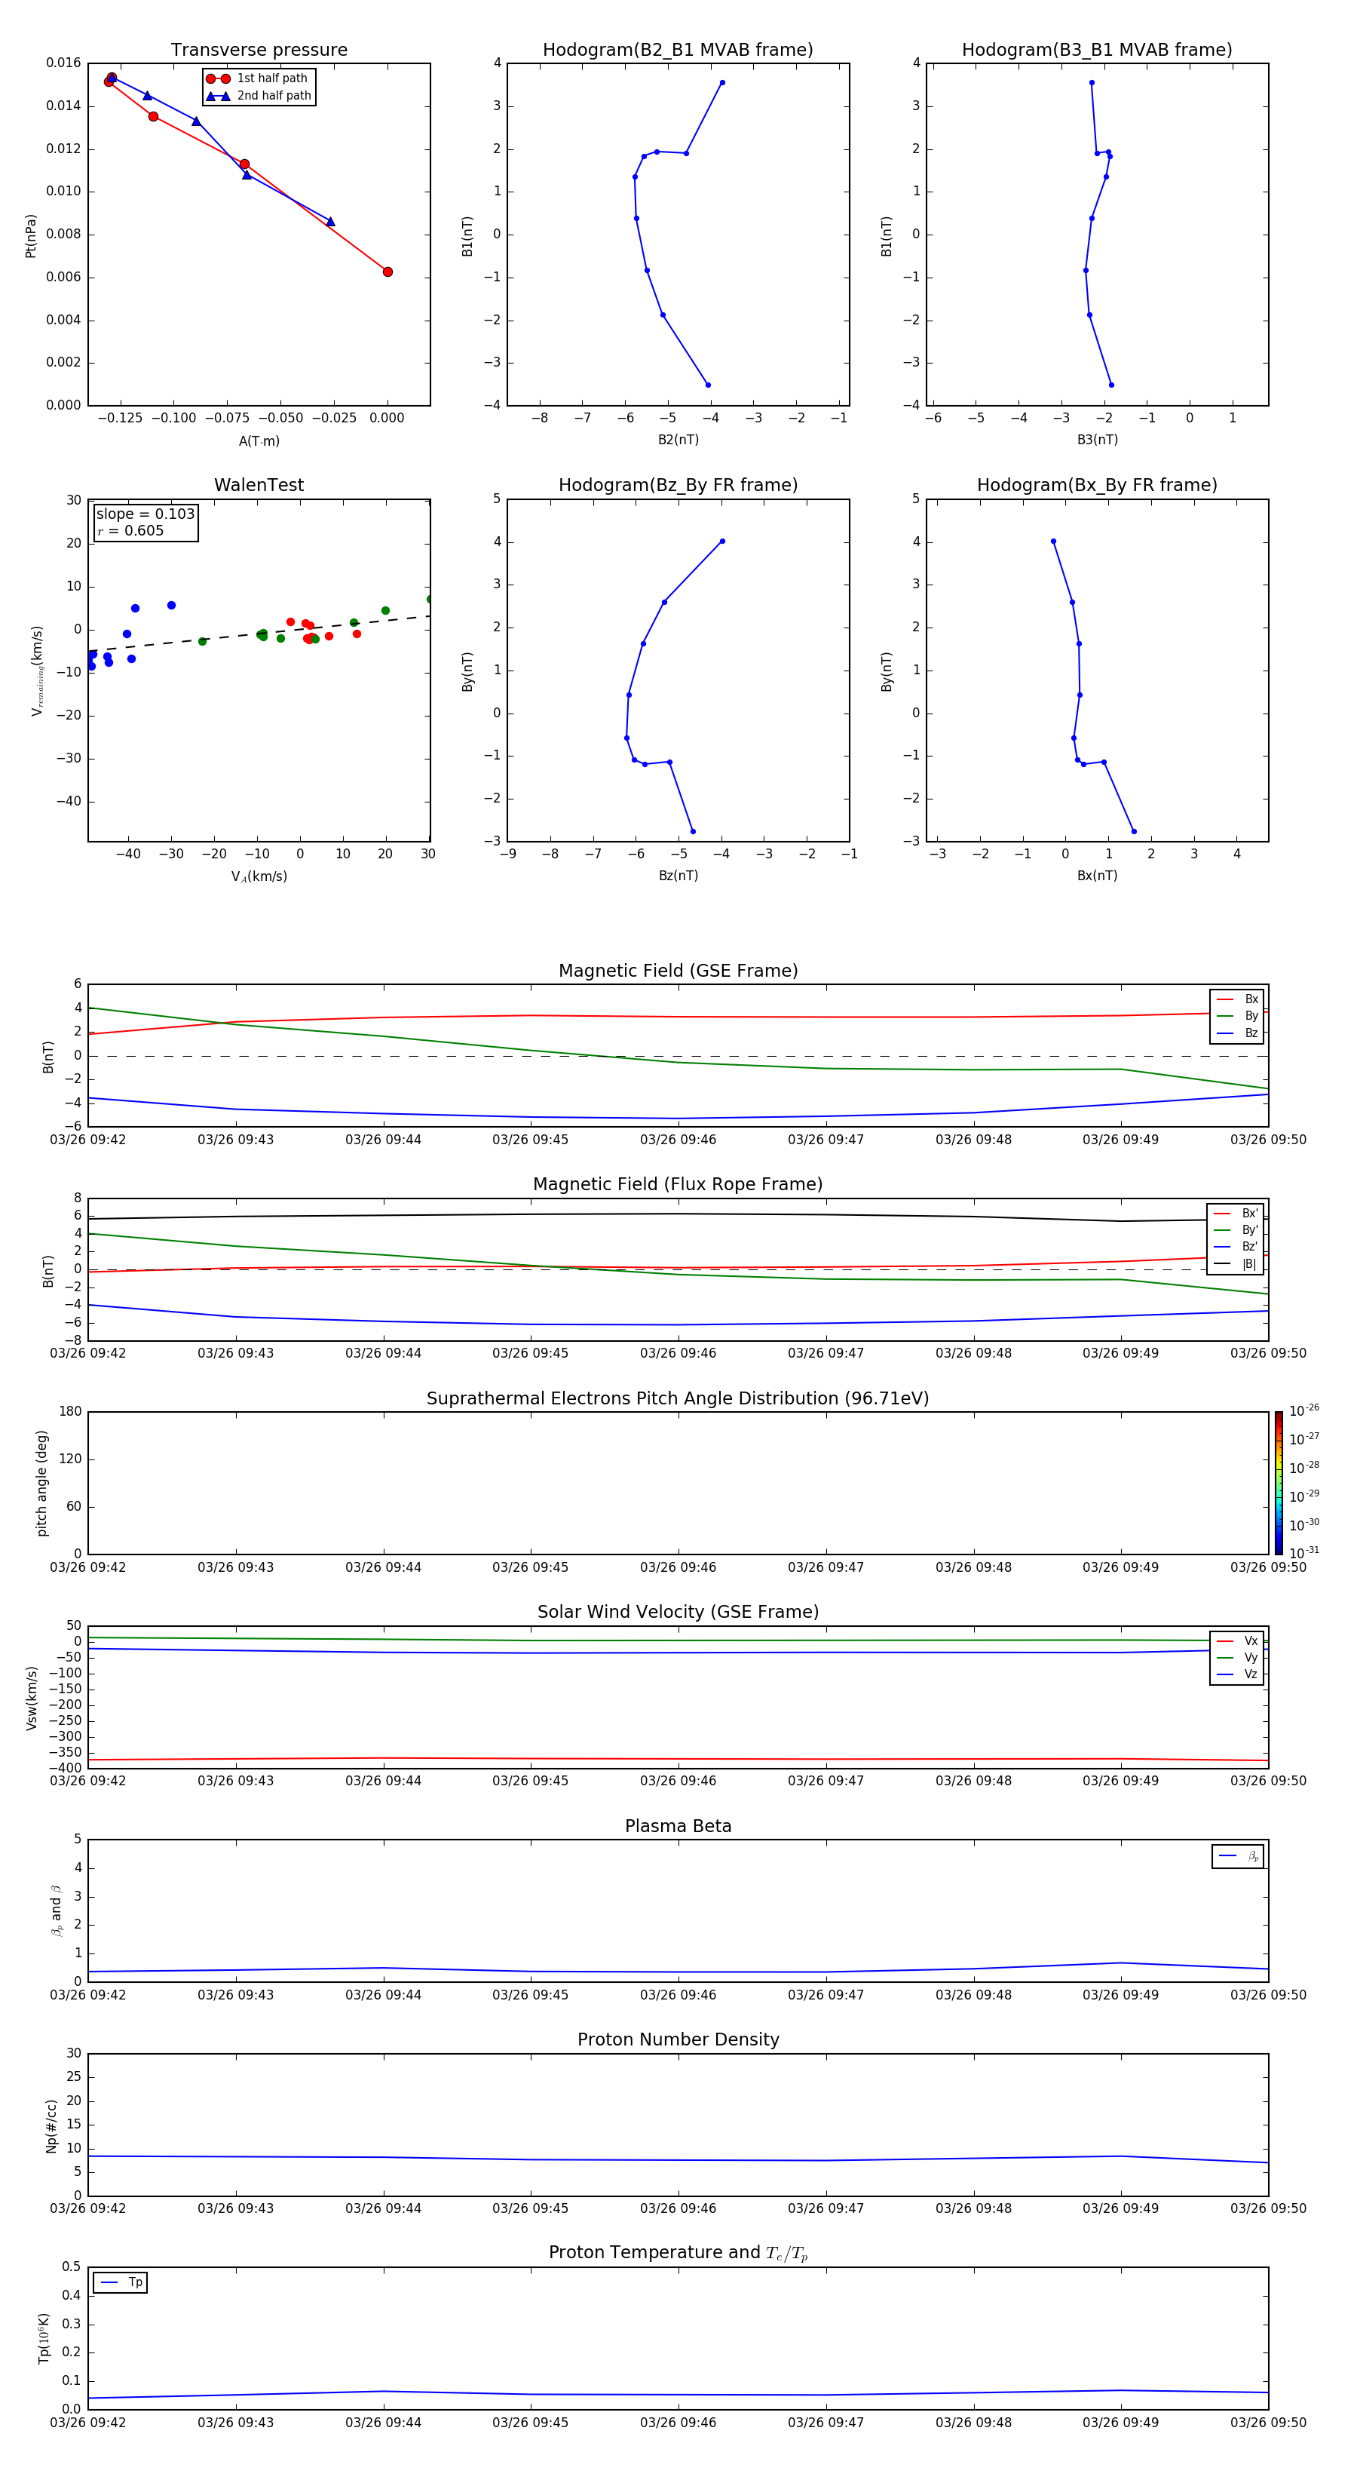Click the "Np(#/cc)" y-axis label

pos(51,2125)
